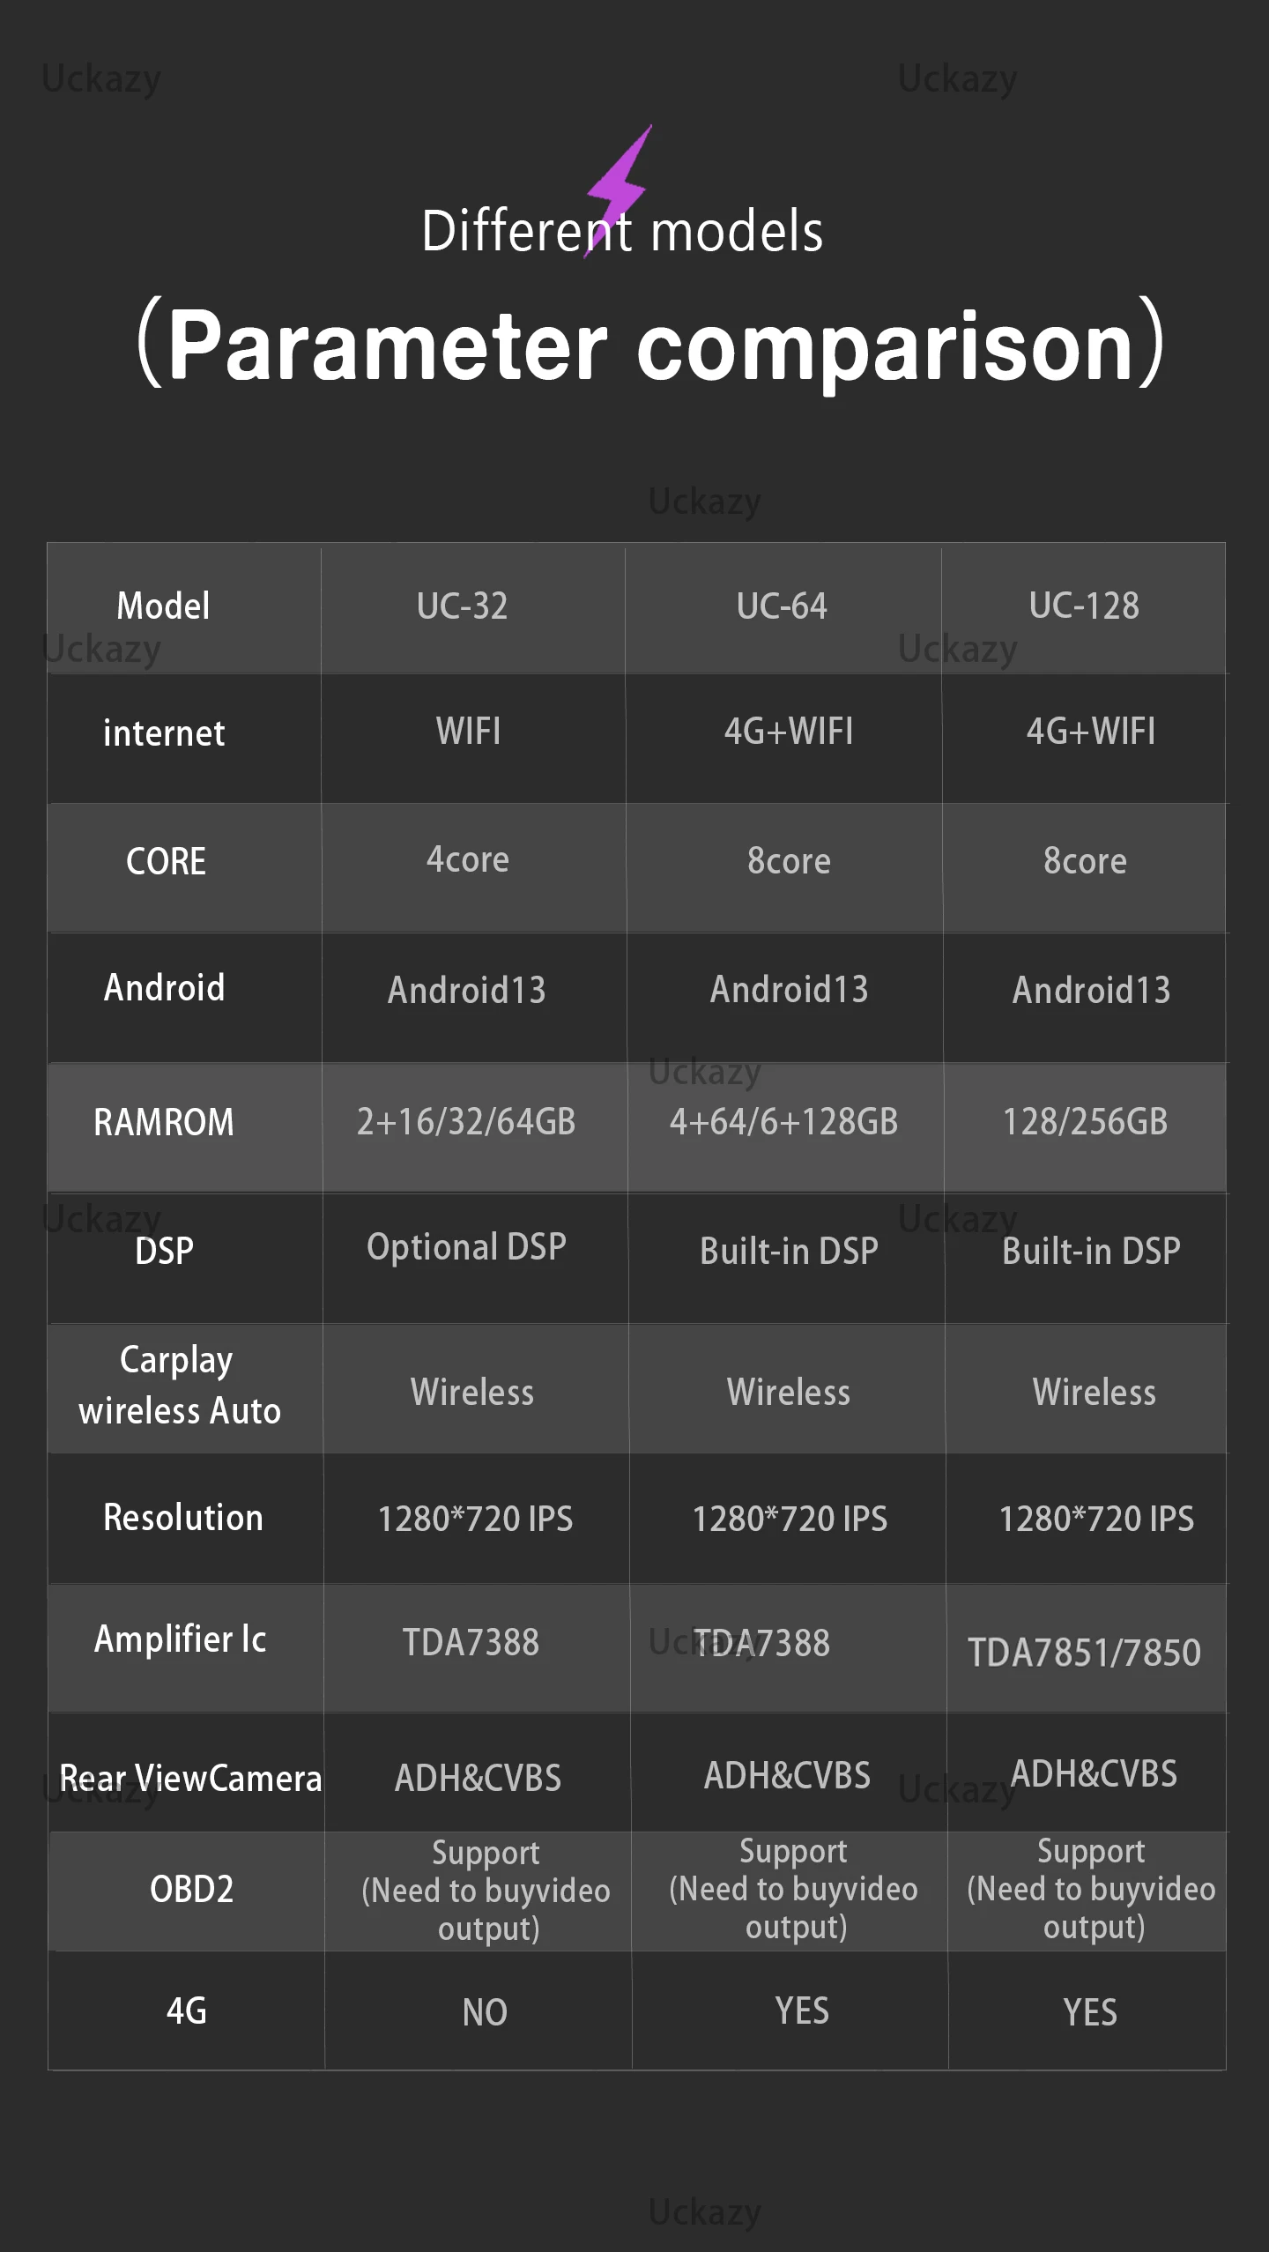
Task: Click the "internet" row label
Action: pos(164,733)
